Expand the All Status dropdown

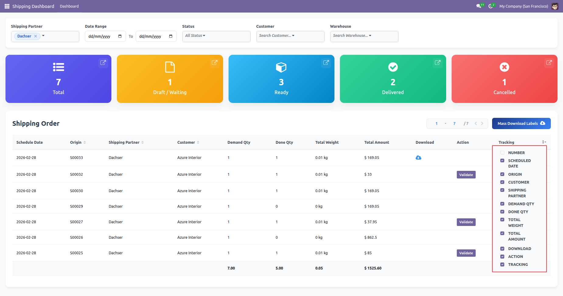click(x=195, y=36)
